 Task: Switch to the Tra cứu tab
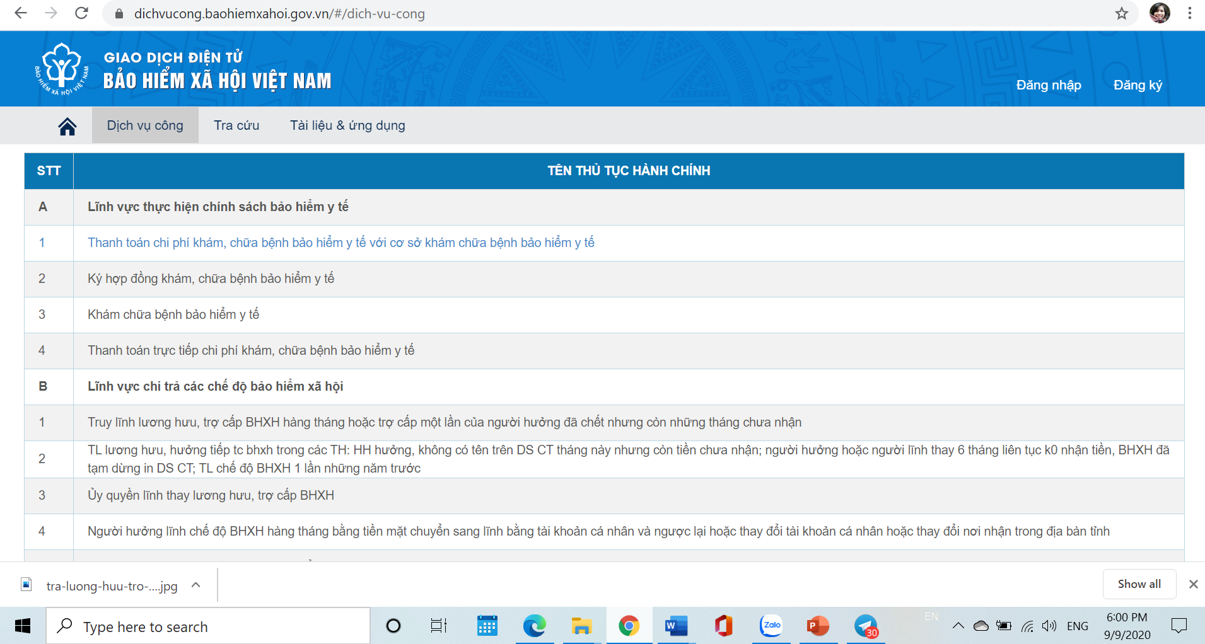click(236, 125)
